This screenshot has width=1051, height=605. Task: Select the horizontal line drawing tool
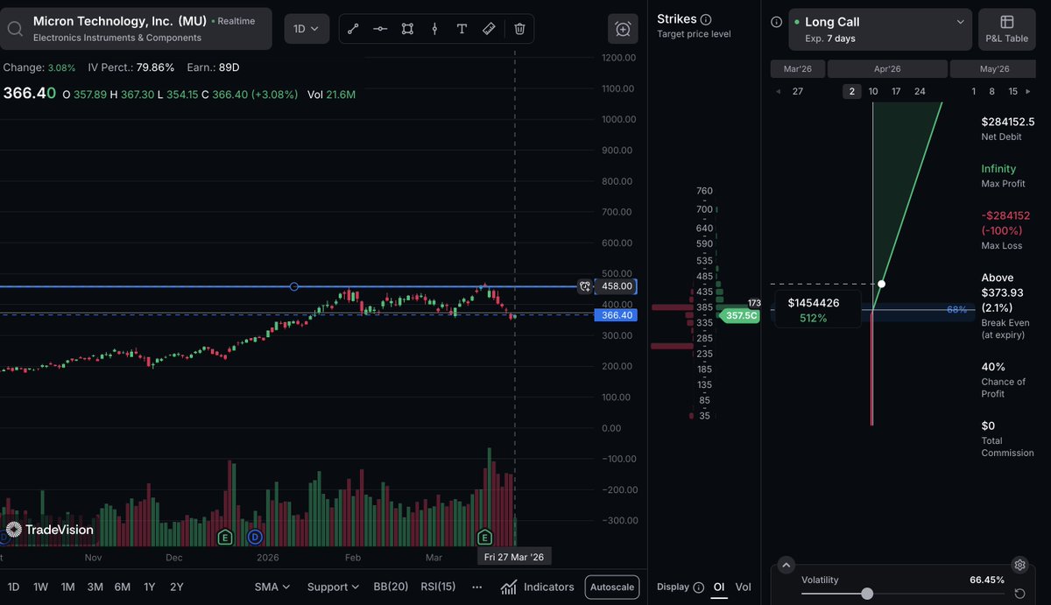point(380,29)
